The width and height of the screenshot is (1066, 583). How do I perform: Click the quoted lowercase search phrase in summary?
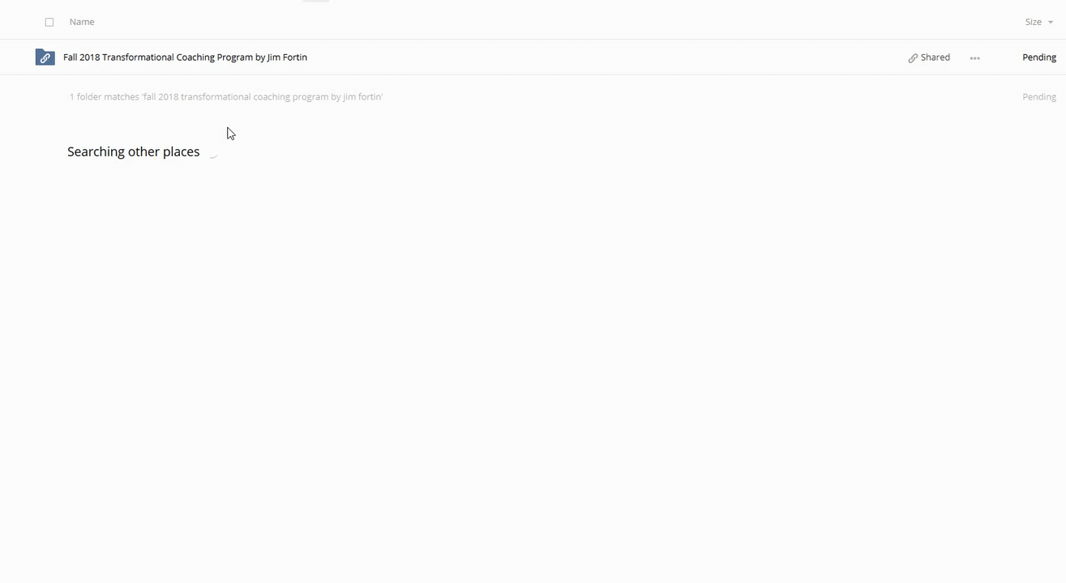point(263,97)
